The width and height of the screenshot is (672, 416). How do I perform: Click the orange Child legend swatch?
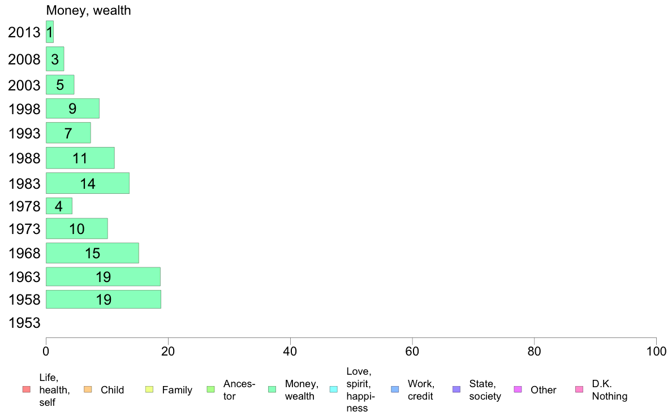point(88,389)
